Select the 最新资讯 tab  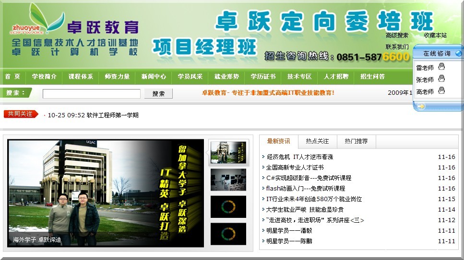click(278, 141)
